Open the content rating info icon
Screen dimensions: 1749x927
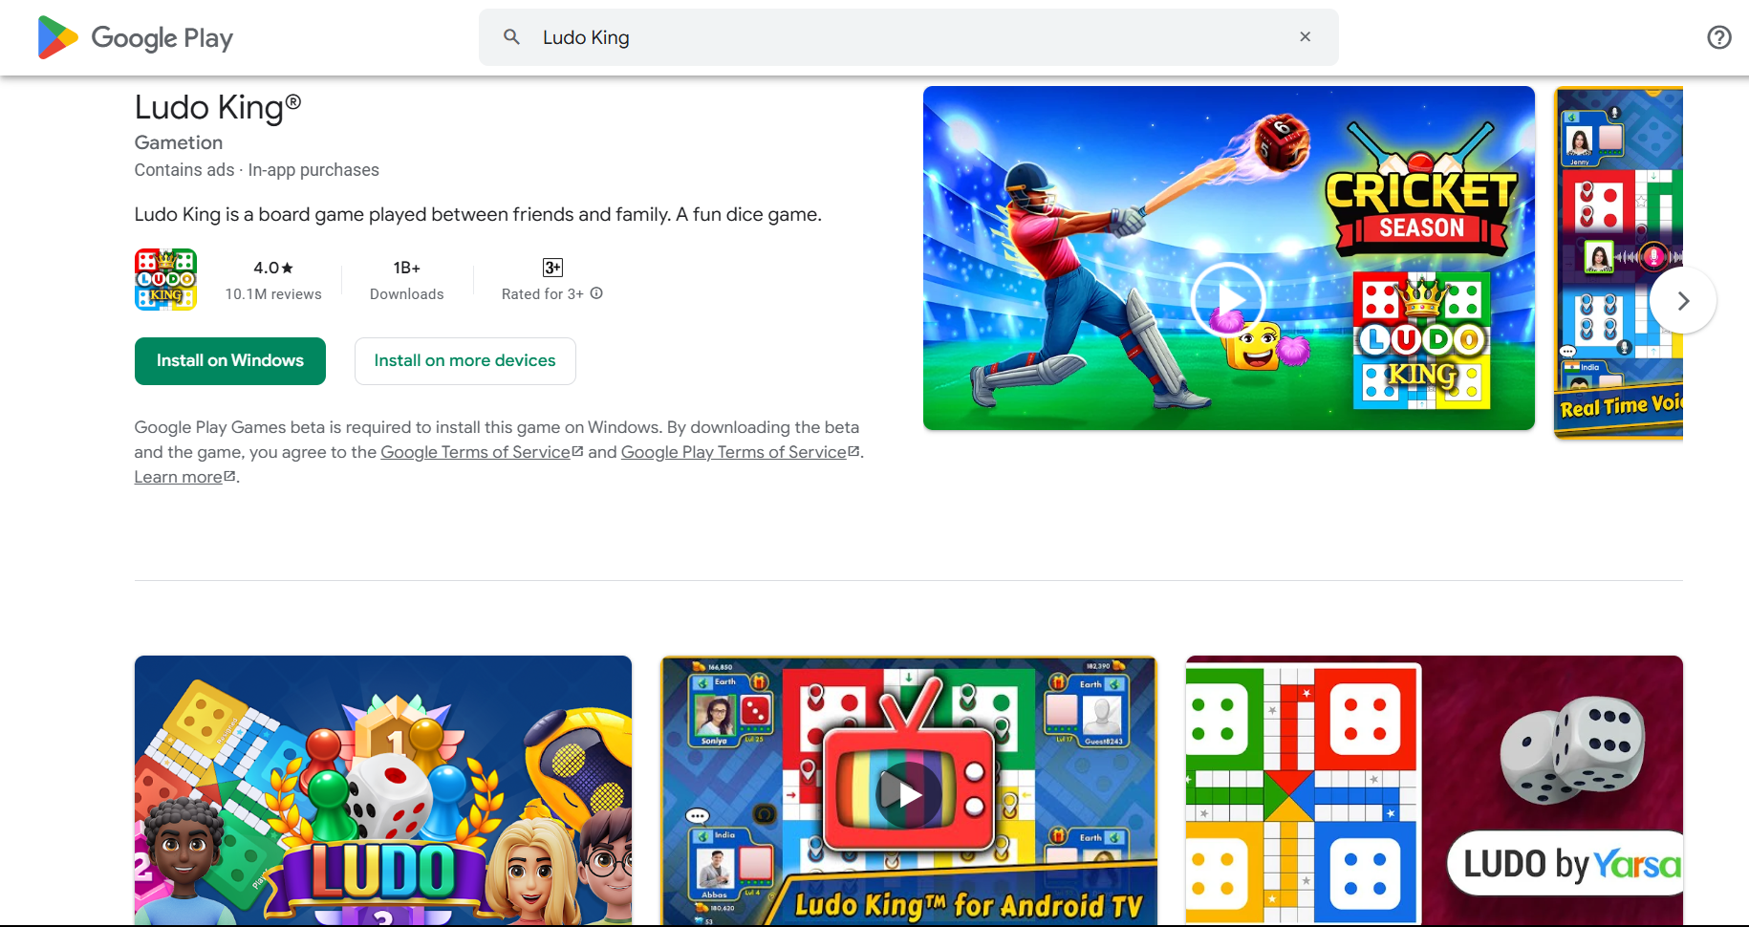click(x=596, y=293)
